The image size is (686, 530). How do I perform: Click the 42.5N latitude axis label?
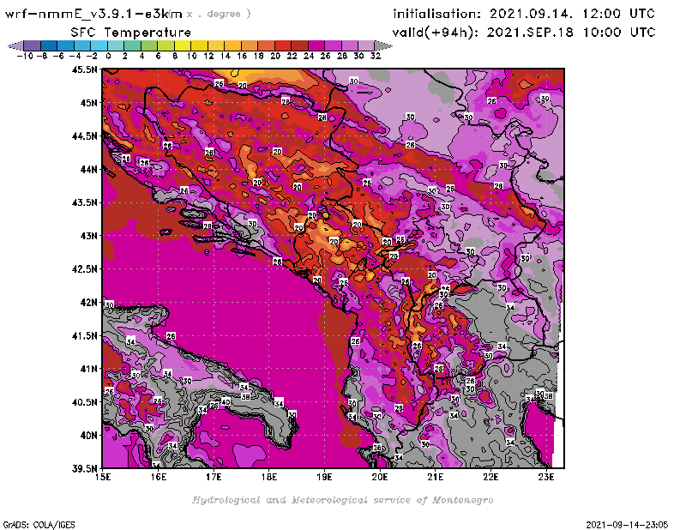(x=84, y=269)
